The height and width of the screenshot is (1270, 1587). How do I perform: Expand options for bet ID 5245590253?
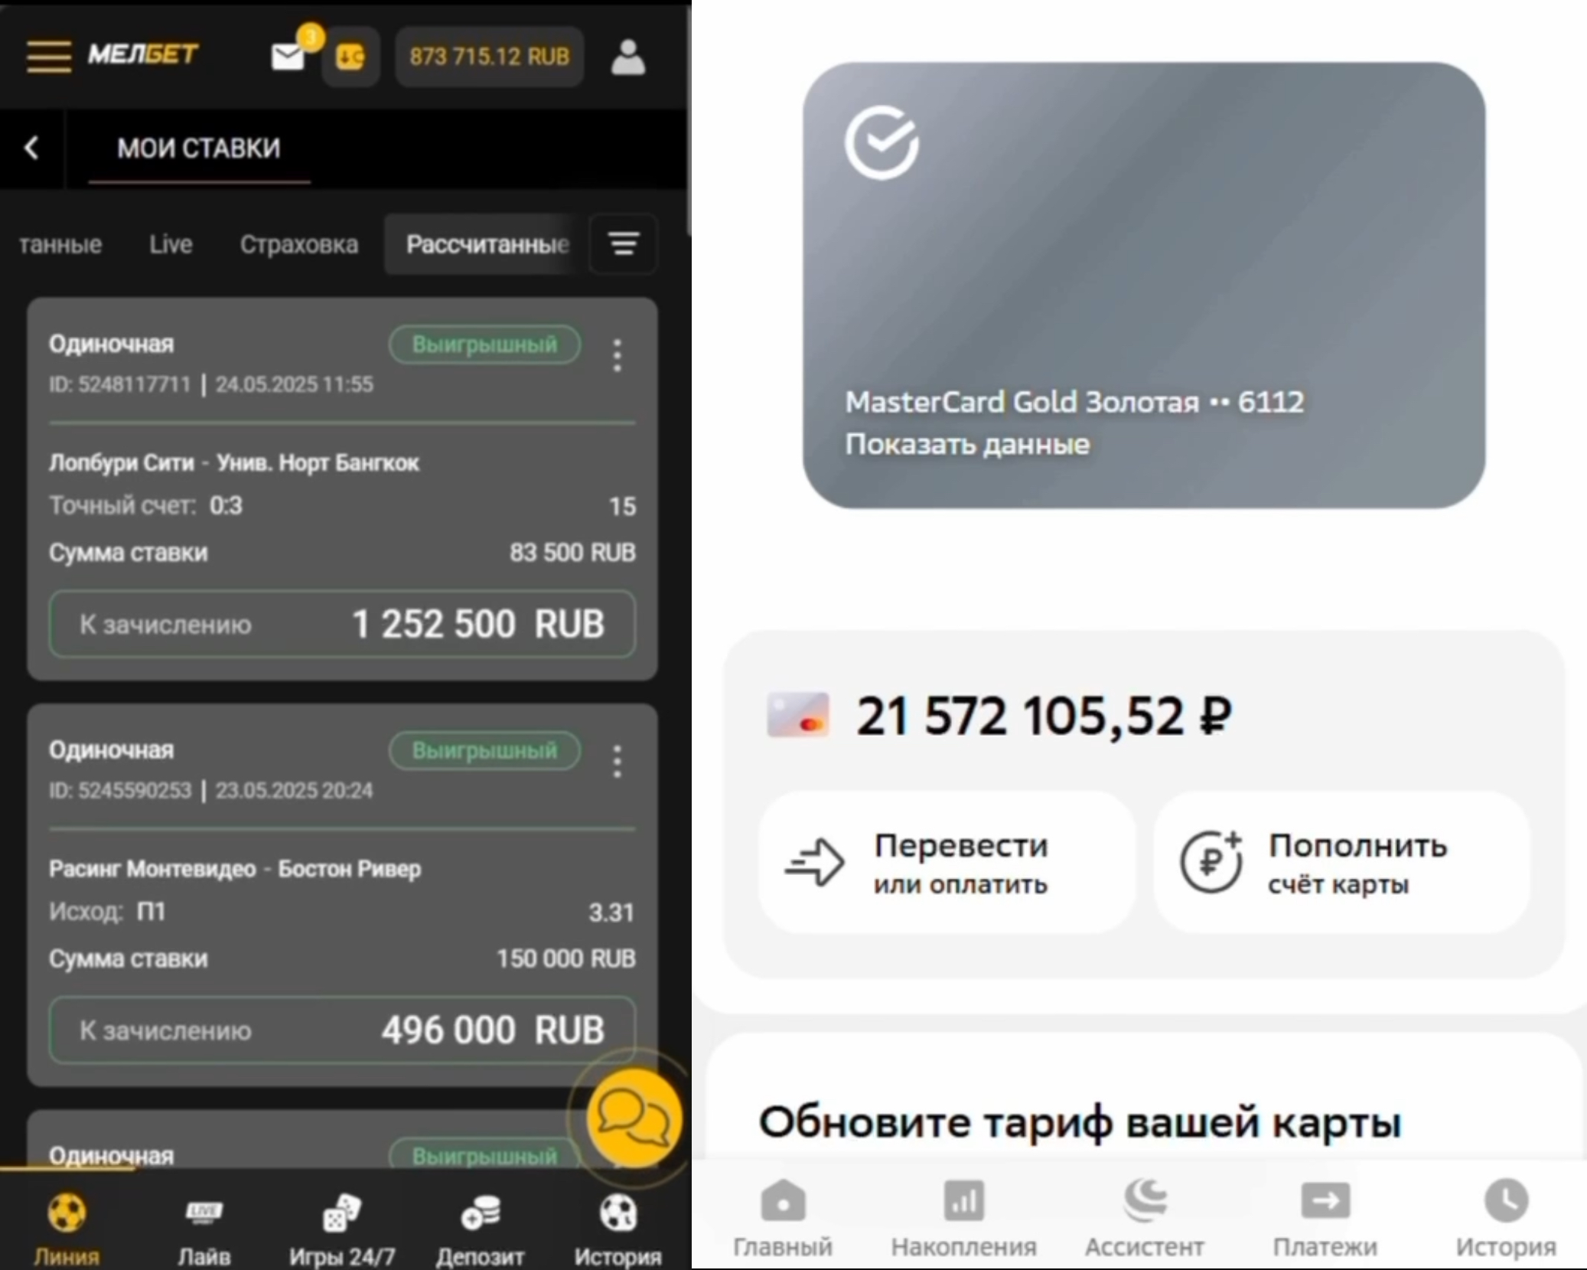[618, 762]
